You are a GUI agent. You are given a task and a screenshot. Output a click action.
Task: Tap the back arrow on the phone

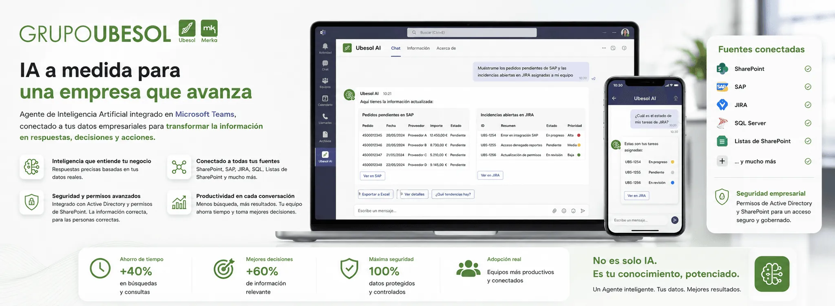pyautogui.click(x=614, y=98)
